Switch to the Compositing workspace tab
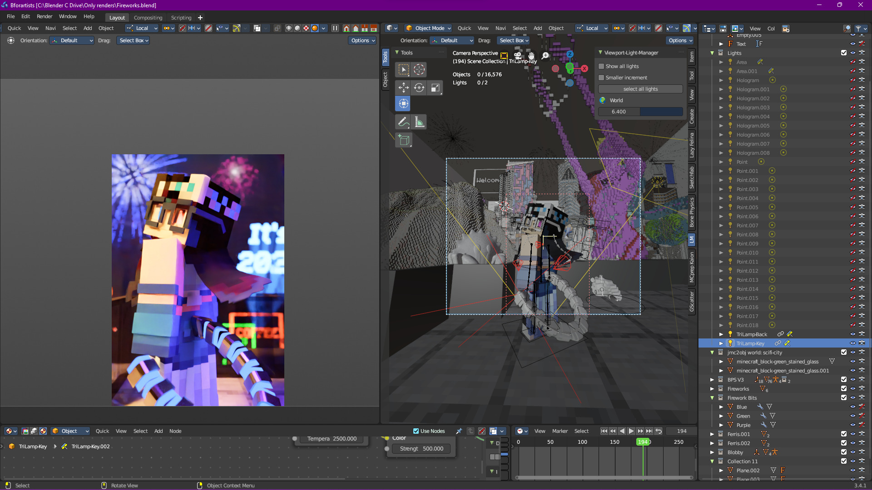This screenshot has width=872, height=490. click(x=148, y=18)
